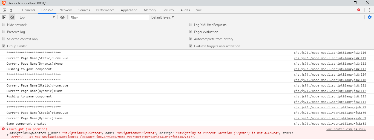
Task: Switch to the Network tab
Action: pos(66,10)
